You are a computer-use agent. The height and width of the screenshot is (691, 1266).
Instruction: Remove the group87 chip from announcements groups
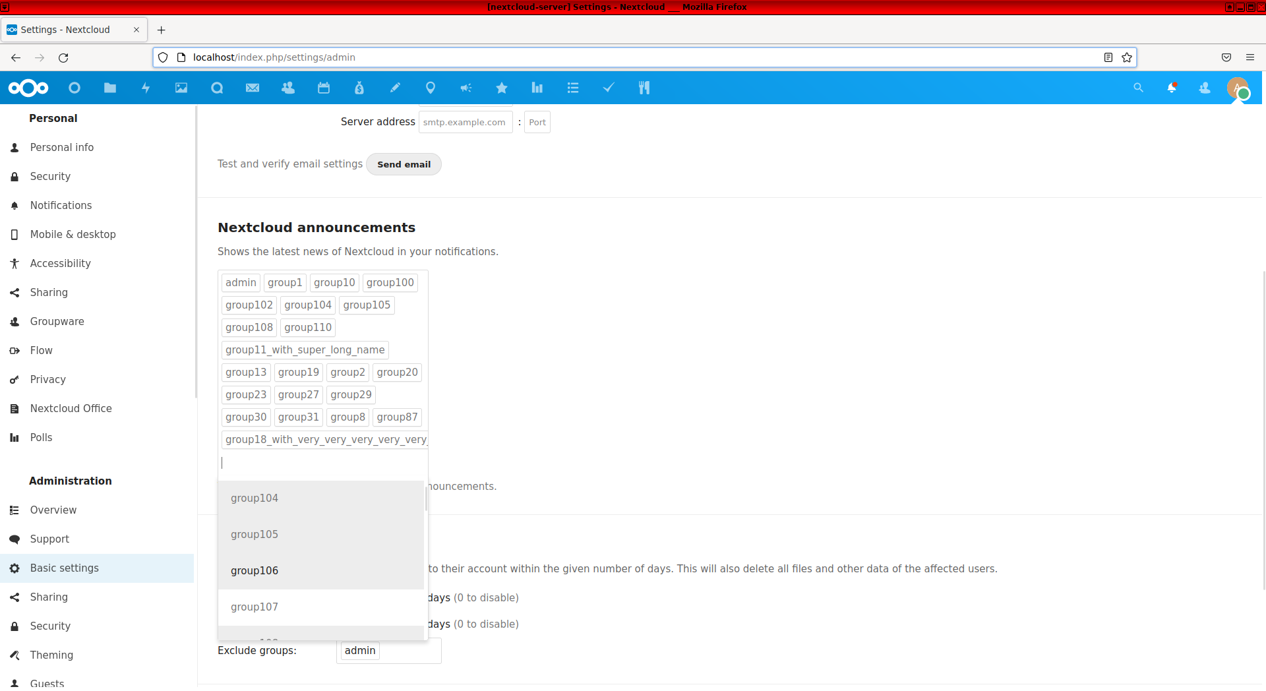click(x=396, y=417)
